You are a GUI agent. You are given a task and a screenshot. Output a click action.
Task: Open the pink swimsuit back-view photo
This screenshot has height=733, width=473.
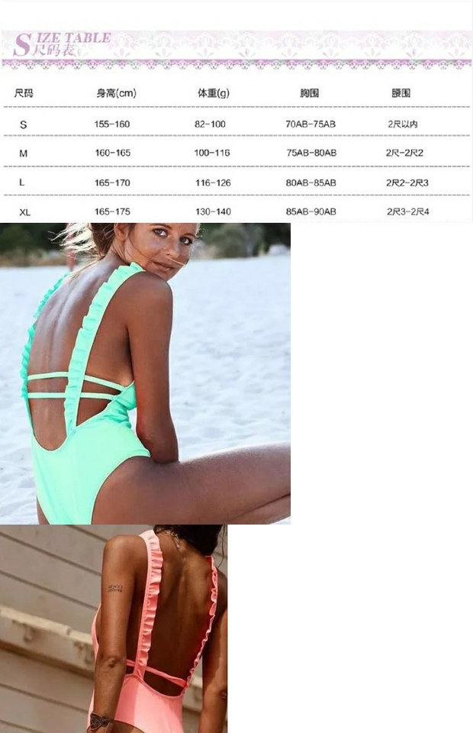(x=114, y=628)
